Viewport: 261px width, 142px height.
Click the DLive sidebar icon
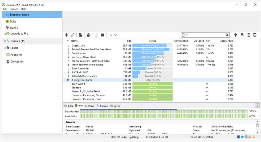[x=7, y=21]
